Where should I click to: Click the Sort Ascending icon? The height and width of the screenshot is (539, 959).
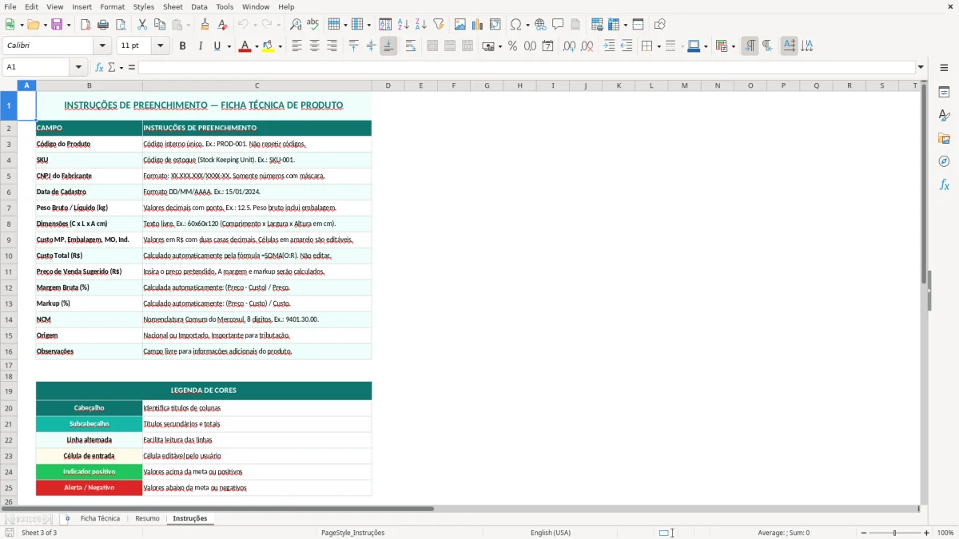(x=404, y=25)
